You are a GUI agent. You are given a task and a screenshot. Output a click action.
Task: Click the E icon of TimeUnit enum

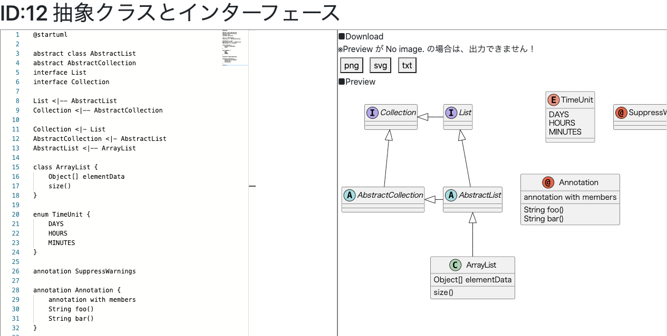pyautogui.click(x=553, y=100)
